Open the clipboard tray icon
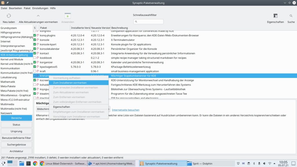 point(249,164)
